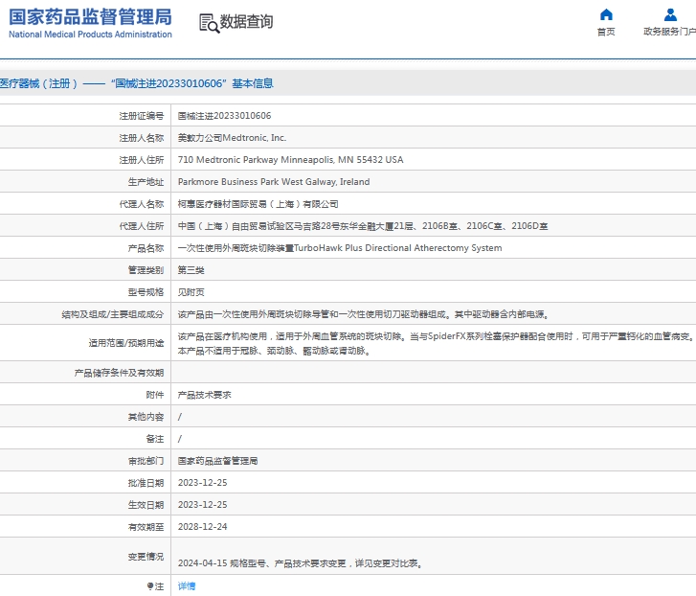Click the 备注 label
Image resolution: width=696 pixels, height=596 pixels.
click(x=154, y=439)
